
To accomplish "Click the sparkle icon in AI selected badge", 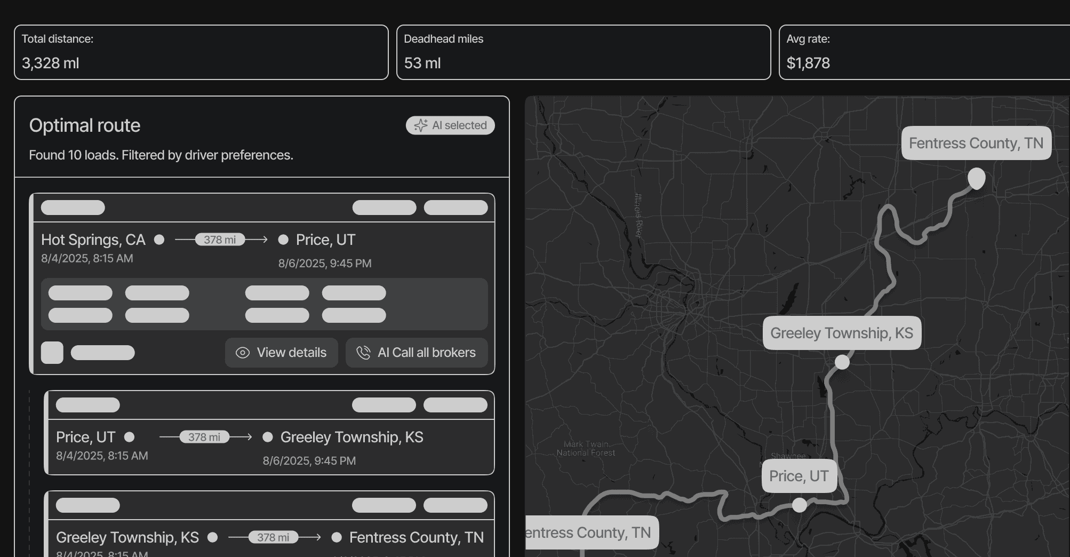I will pos(421,125).
